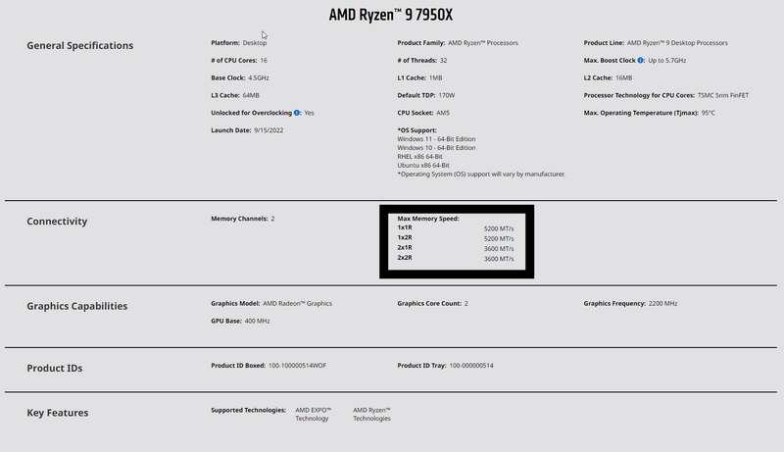This screenshot has height=452, width=784.
Task: Click the Max Memory Speed label
Action: (428, 219)
